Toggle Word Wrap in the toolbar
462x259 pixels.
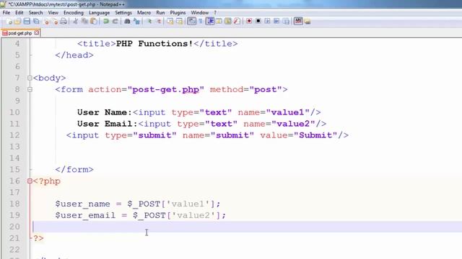point(191,21)
